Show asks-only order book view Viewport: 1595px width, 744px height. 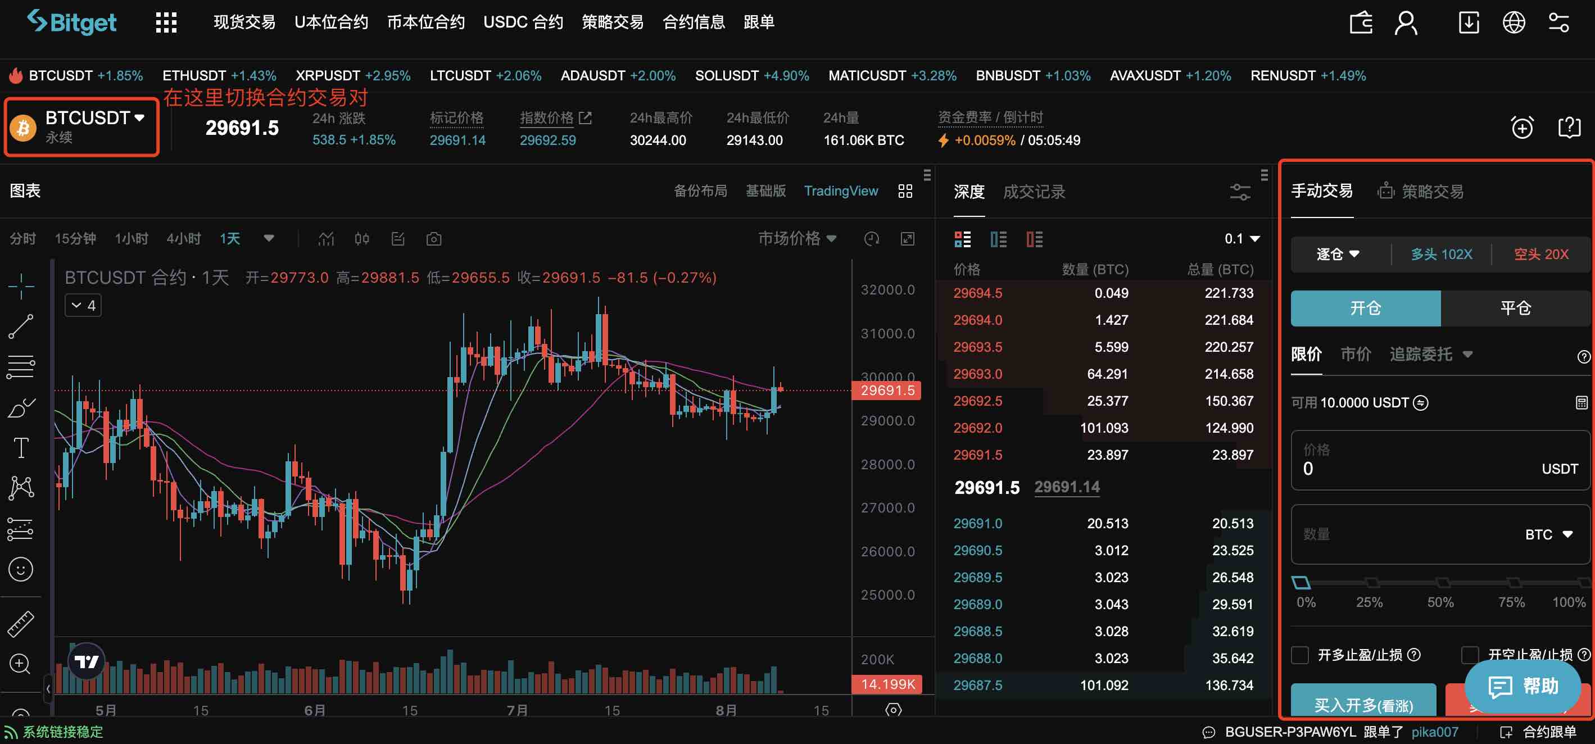click(x=1034, y=239)
